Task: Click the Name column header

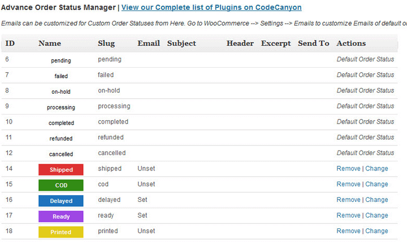Action: coord(50,43)
